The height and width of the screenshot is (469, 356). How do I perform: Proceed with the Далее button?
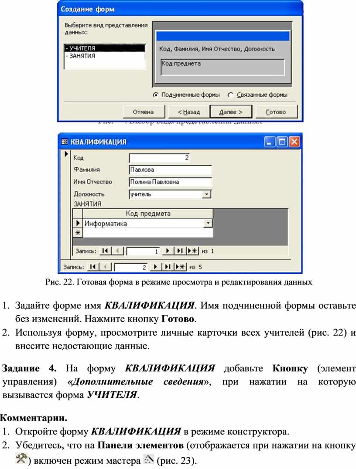point(230,112)
